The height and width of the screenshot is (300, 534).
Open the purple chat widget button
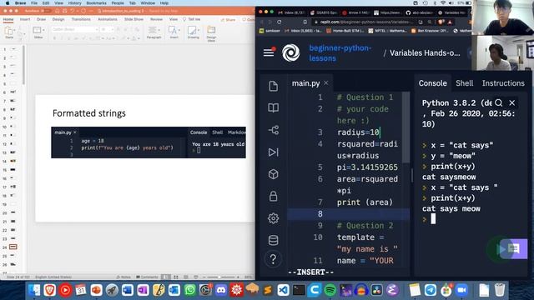click(x=514, y=249)
